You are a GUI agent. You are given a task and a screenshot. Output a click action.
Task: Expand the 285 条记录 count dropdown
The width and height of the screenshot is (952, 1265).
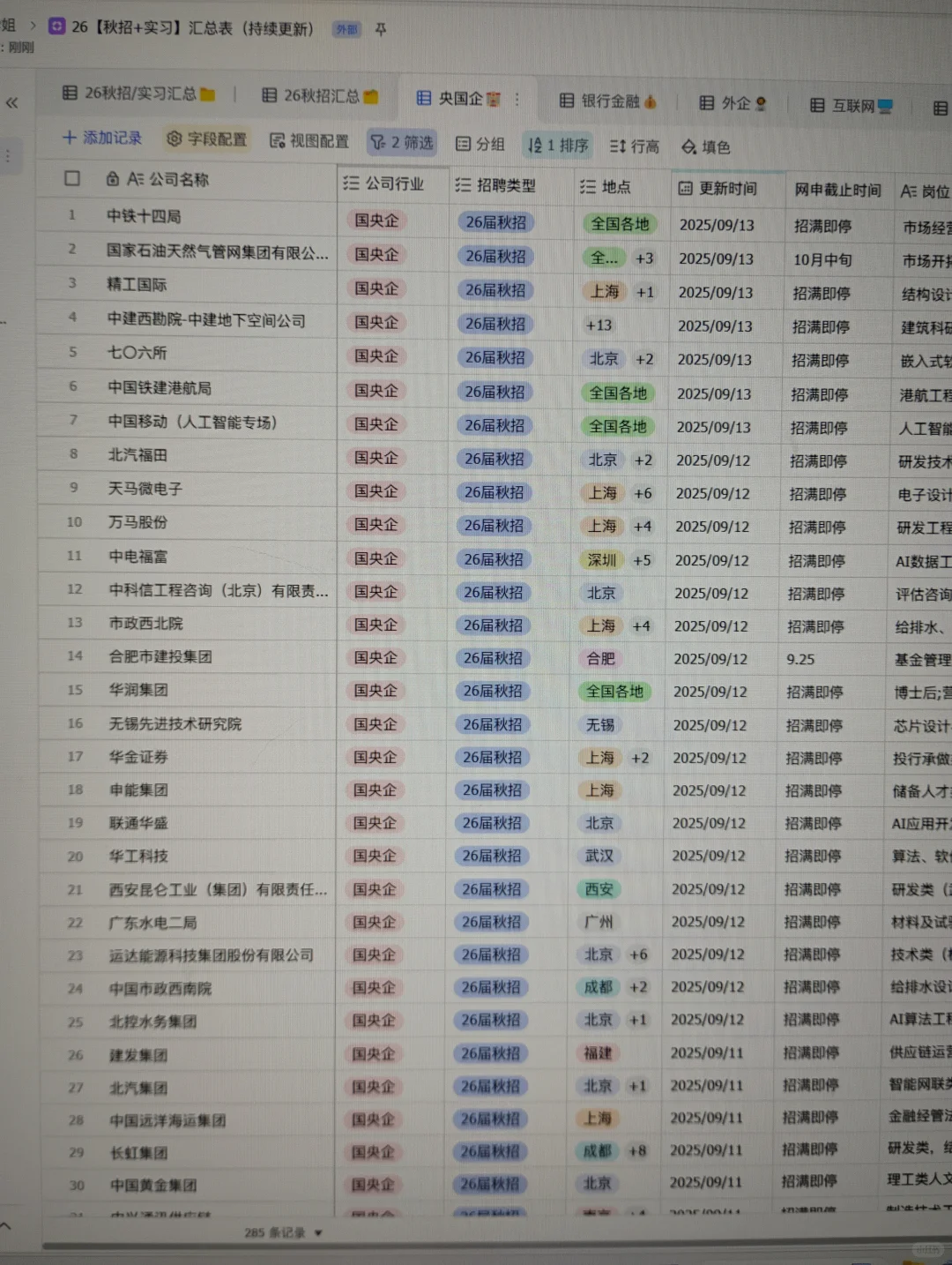tap(284, 1232)
